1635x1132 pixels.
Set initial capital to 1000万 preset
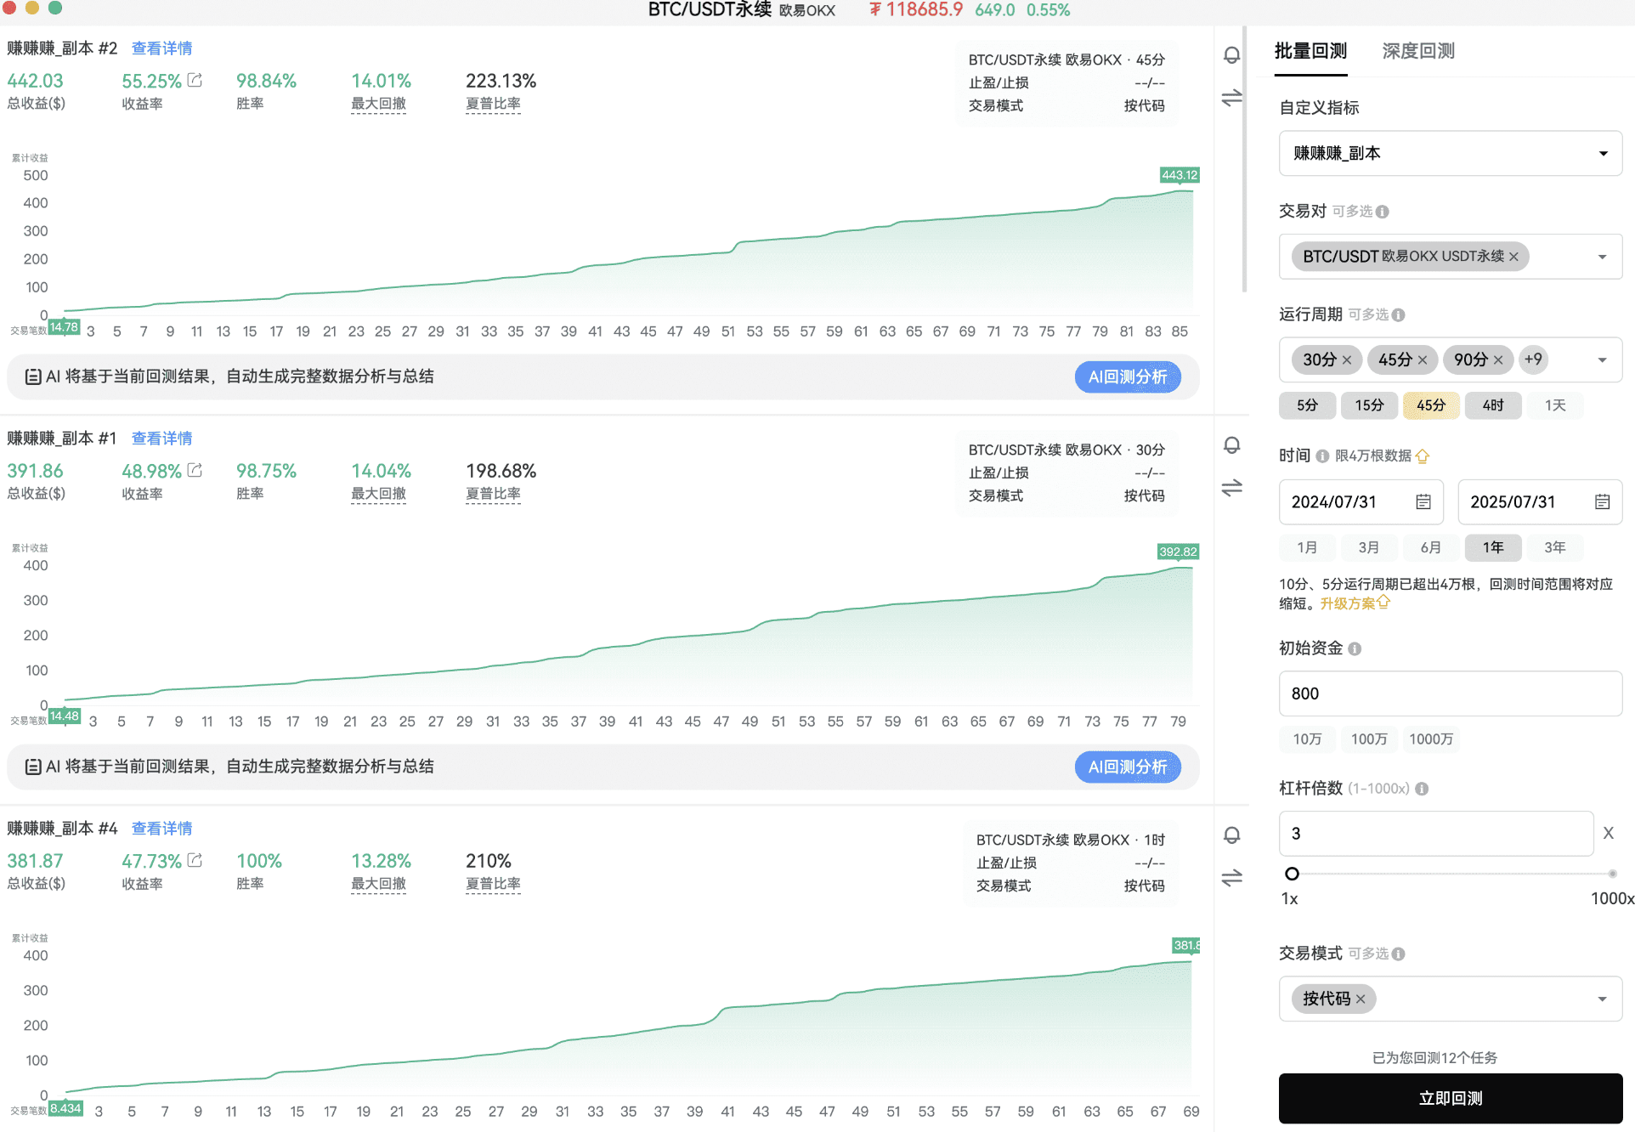(1431, 739)
